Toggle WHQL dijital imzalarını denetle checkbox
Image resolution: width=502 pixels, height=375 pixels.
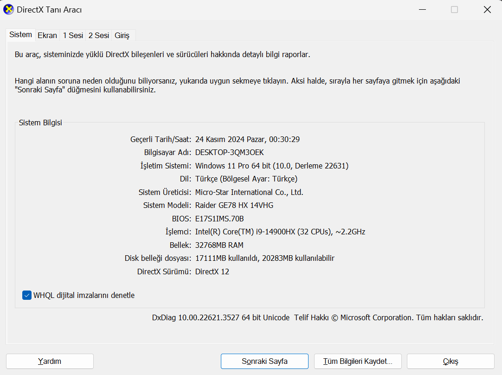tap(27, 295)
